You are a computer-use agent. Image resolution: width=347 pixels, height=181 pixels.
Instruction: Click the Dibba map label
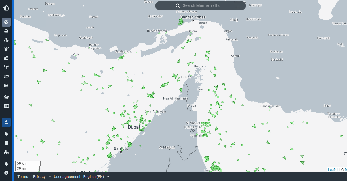192,105
